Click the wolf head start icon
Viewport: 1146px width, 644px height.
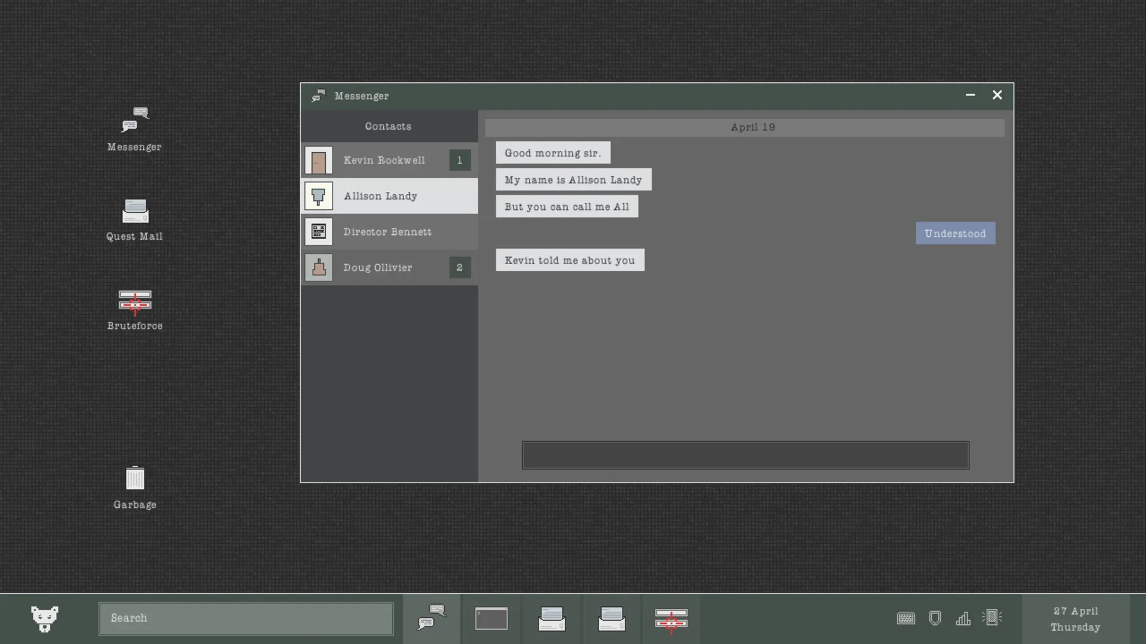[45, 618]
